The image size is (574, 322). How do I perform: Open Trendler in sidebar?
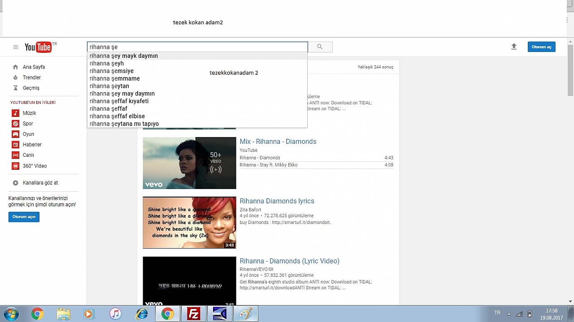pos(32,77)
